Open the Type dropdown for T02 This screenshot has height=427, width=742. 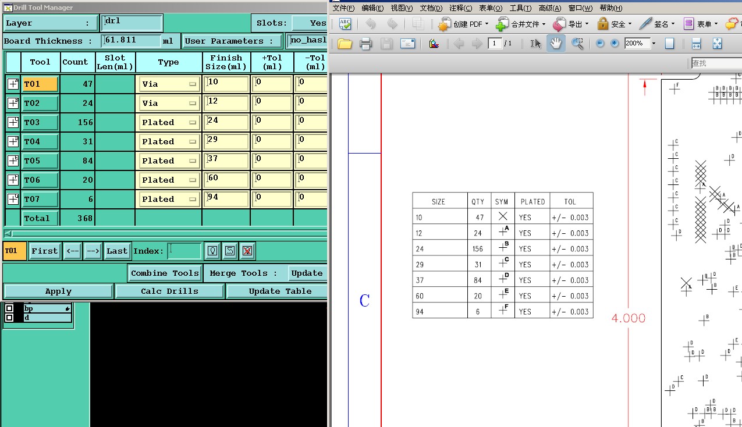[x=169, y=103]
